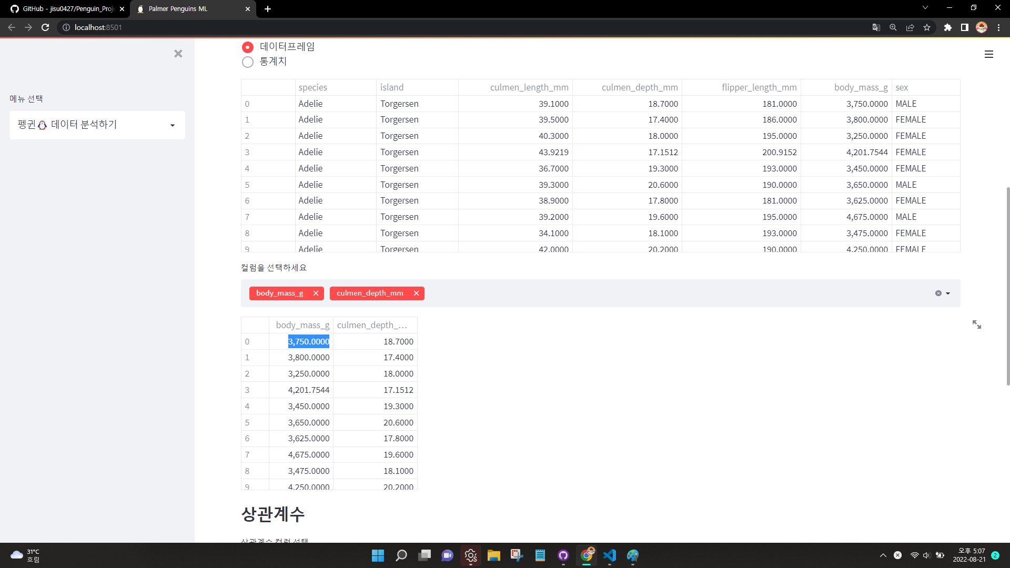
Task: Open Visual Studio Code from the taskbar
Action: click(x=609, y=555)
